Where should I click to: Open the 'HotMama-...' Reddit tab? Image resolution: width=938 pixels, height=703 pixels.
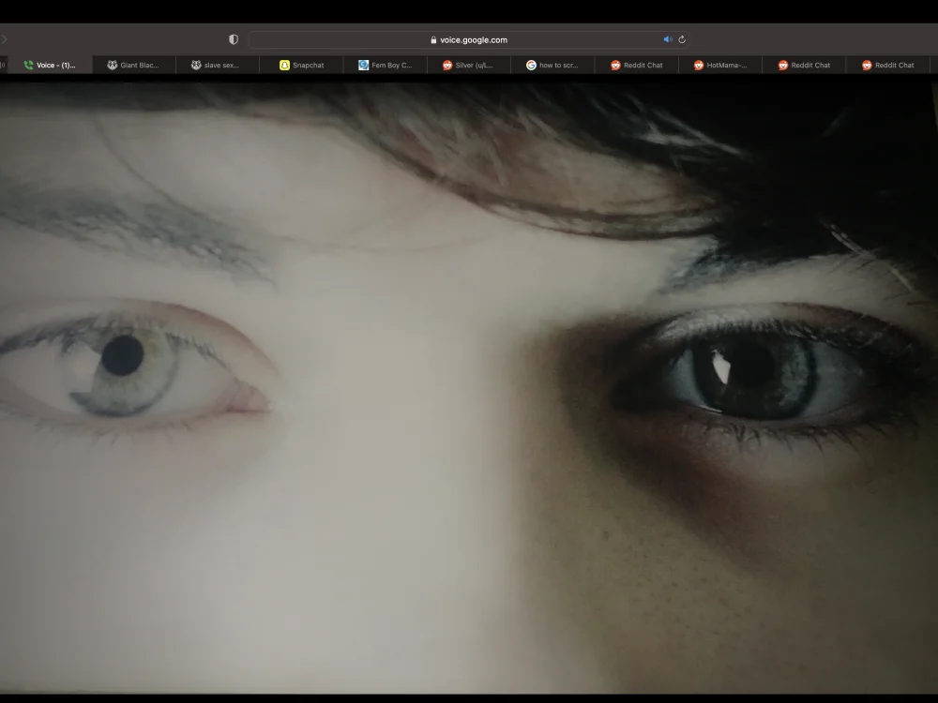click(x=722, y=65)
